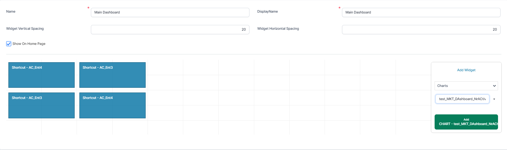Select the Shortcut - AC_Ent4 widget in the second row
The width and height of the screenshot is (507, 150).
click(112, 105)
